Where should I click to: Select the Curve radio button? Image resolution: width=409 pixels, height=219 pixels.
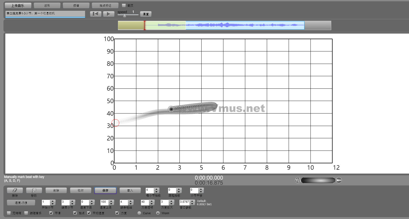click(x=139, y=213)
